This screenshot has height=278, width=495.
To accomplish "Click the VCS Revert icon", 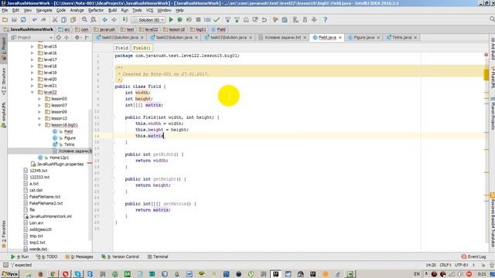I will click(x=265, y=19).
